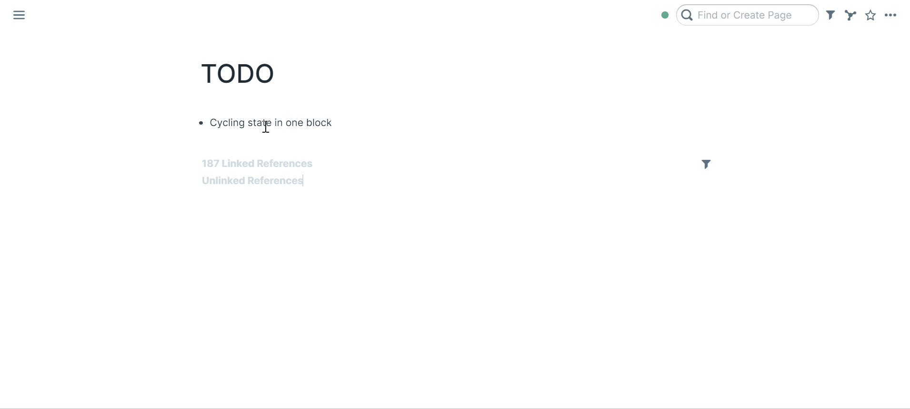Click the word 'in' in the block
This screenshot has height=409, width=910.
click(x=279, y=123)
